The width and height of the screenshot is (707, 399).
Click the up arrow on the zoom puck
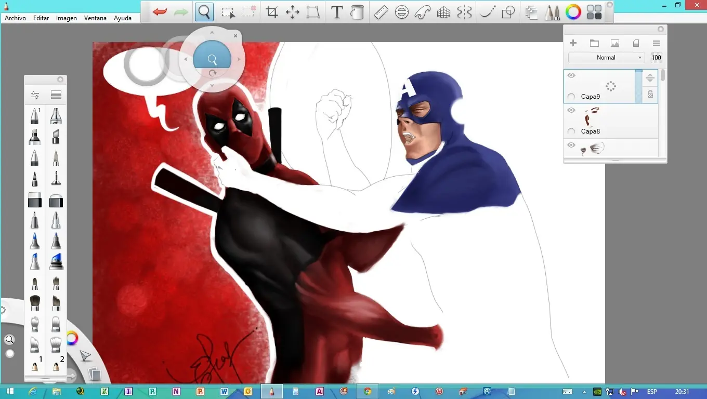(212, 33)
